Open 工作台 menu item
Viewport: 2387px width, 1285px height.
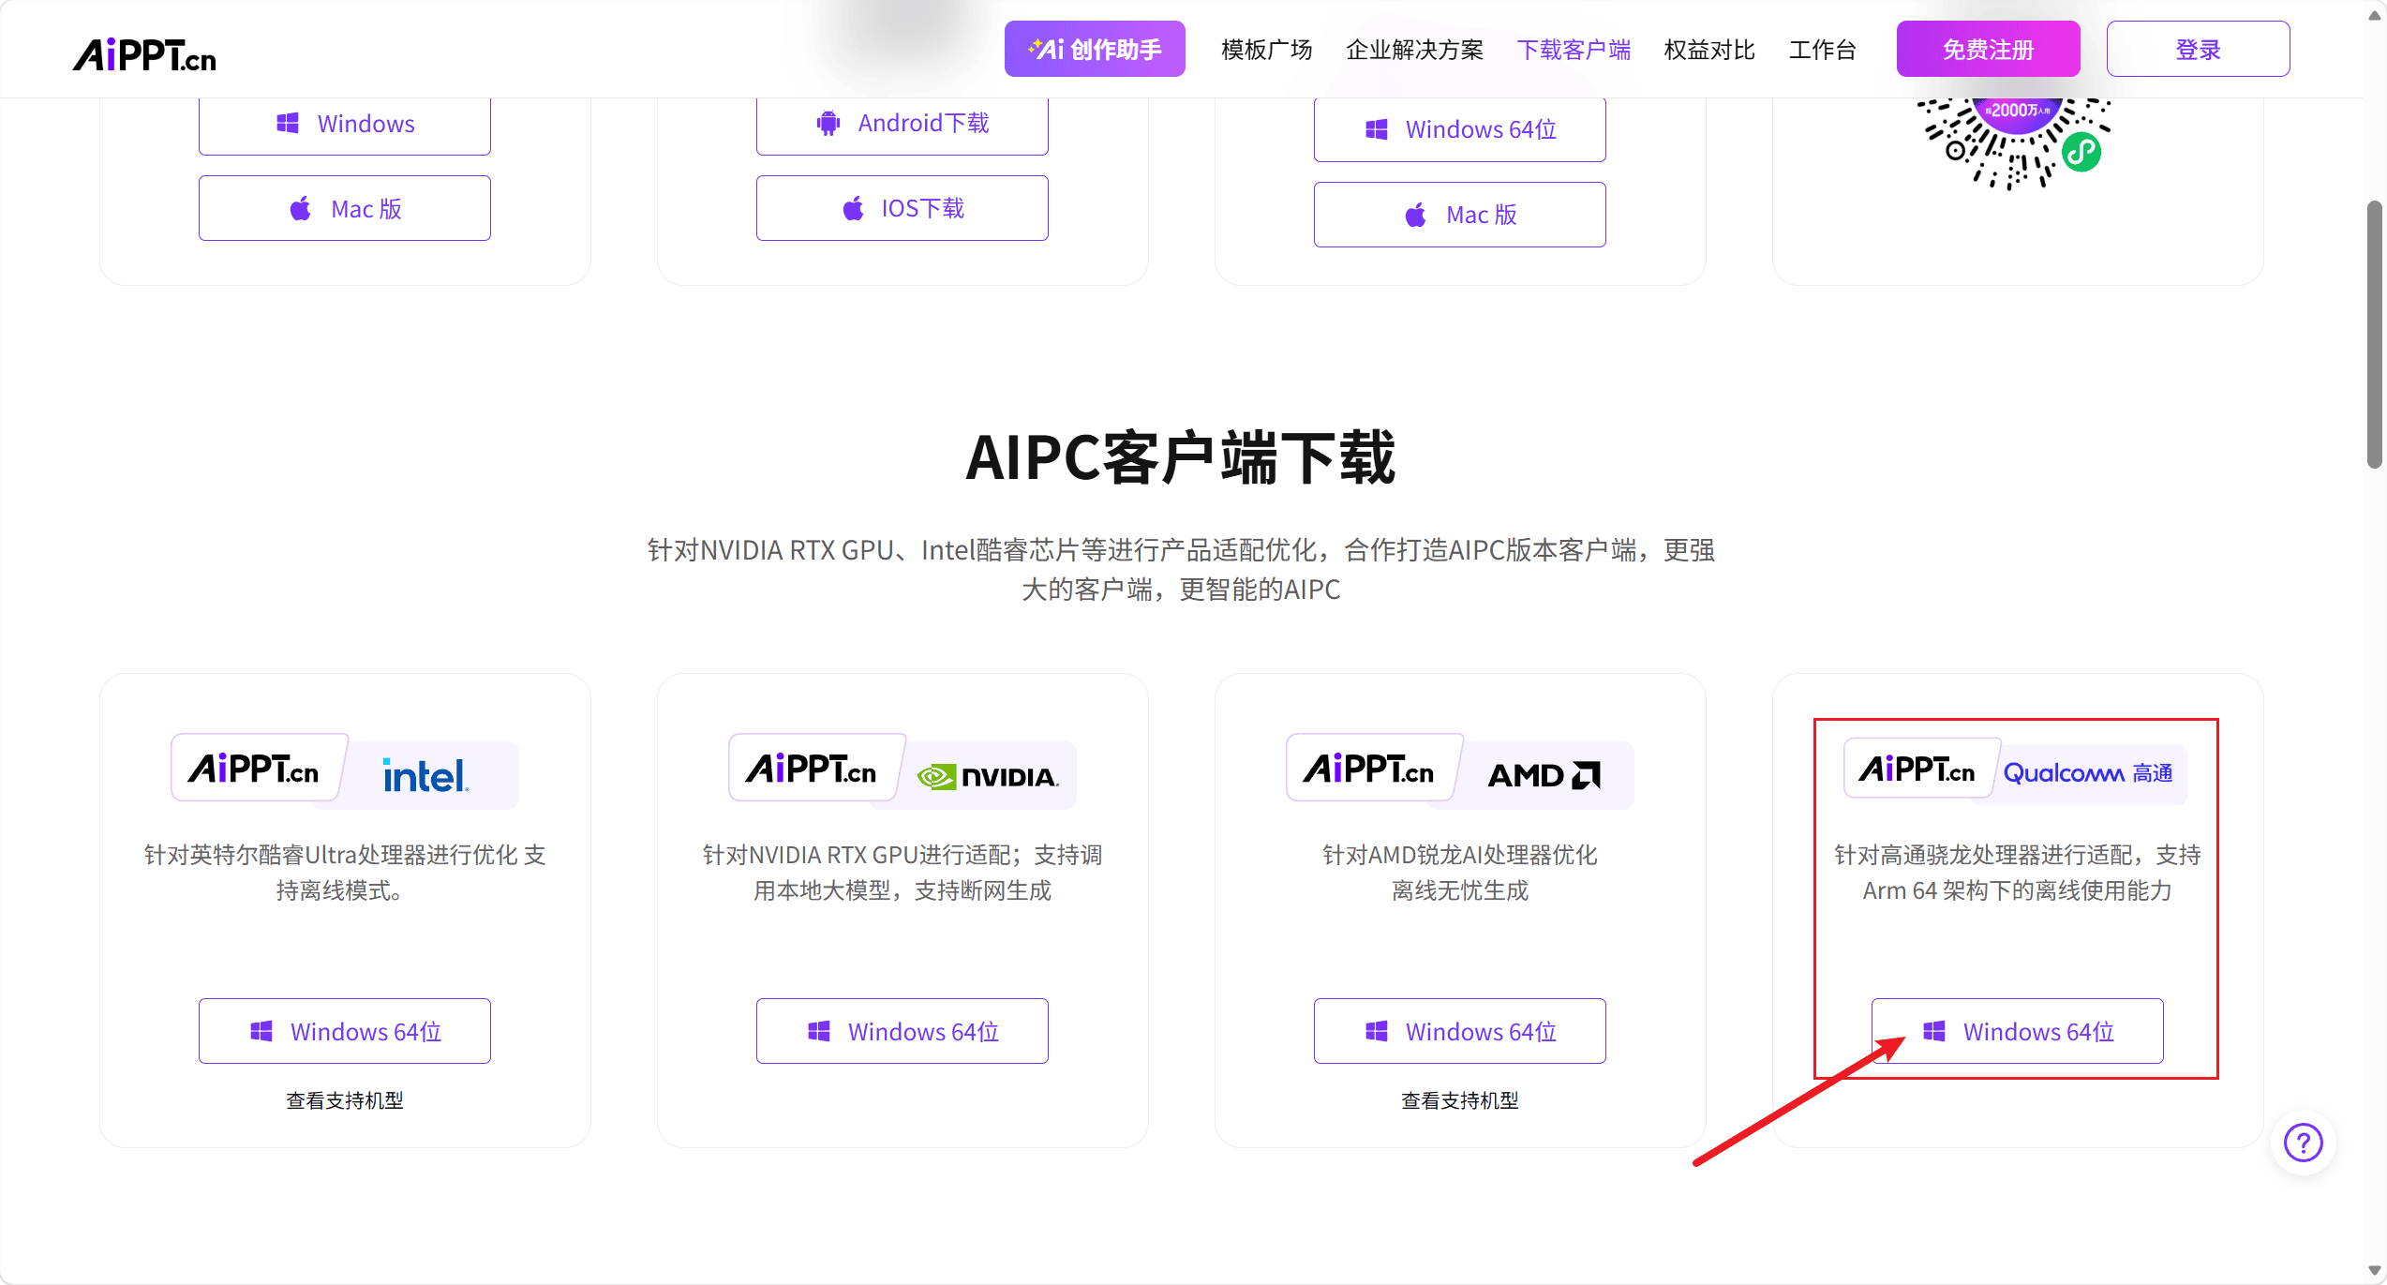tap(1822, 50)
